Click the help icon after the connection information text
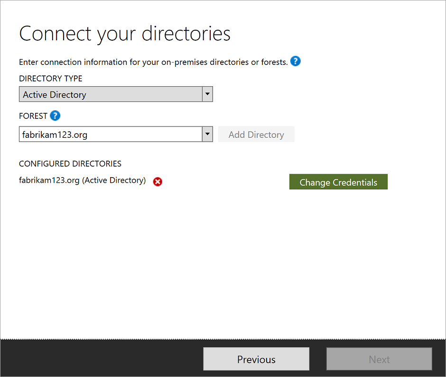This screenshot has width=446, height=377. click(x=295, y=61)
